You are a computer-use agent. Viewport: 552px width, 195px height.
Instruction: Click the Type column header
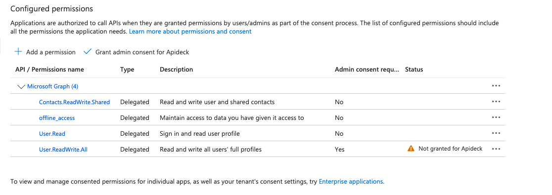pos(127,69)
